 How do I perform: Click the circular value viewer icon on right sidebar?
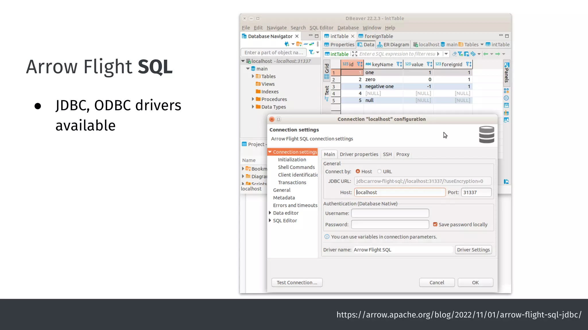click(506, 98)
